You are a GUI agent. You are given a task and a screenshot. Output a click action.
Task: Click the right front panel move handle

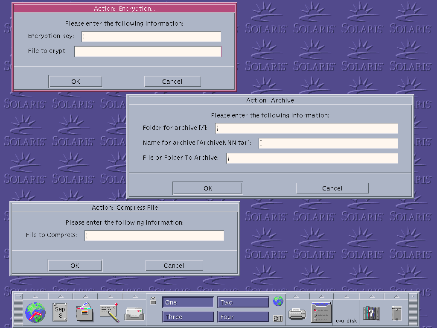tap(413, 312)
